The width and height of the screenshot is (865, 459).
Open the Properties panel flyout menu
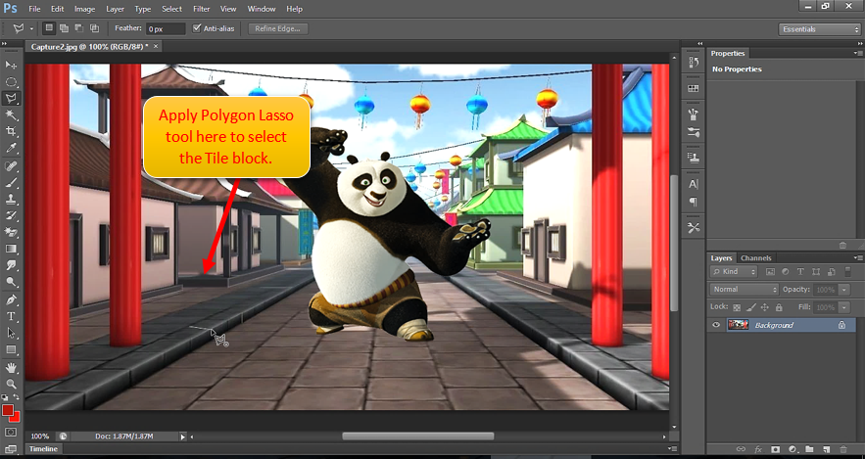(857, 53)
